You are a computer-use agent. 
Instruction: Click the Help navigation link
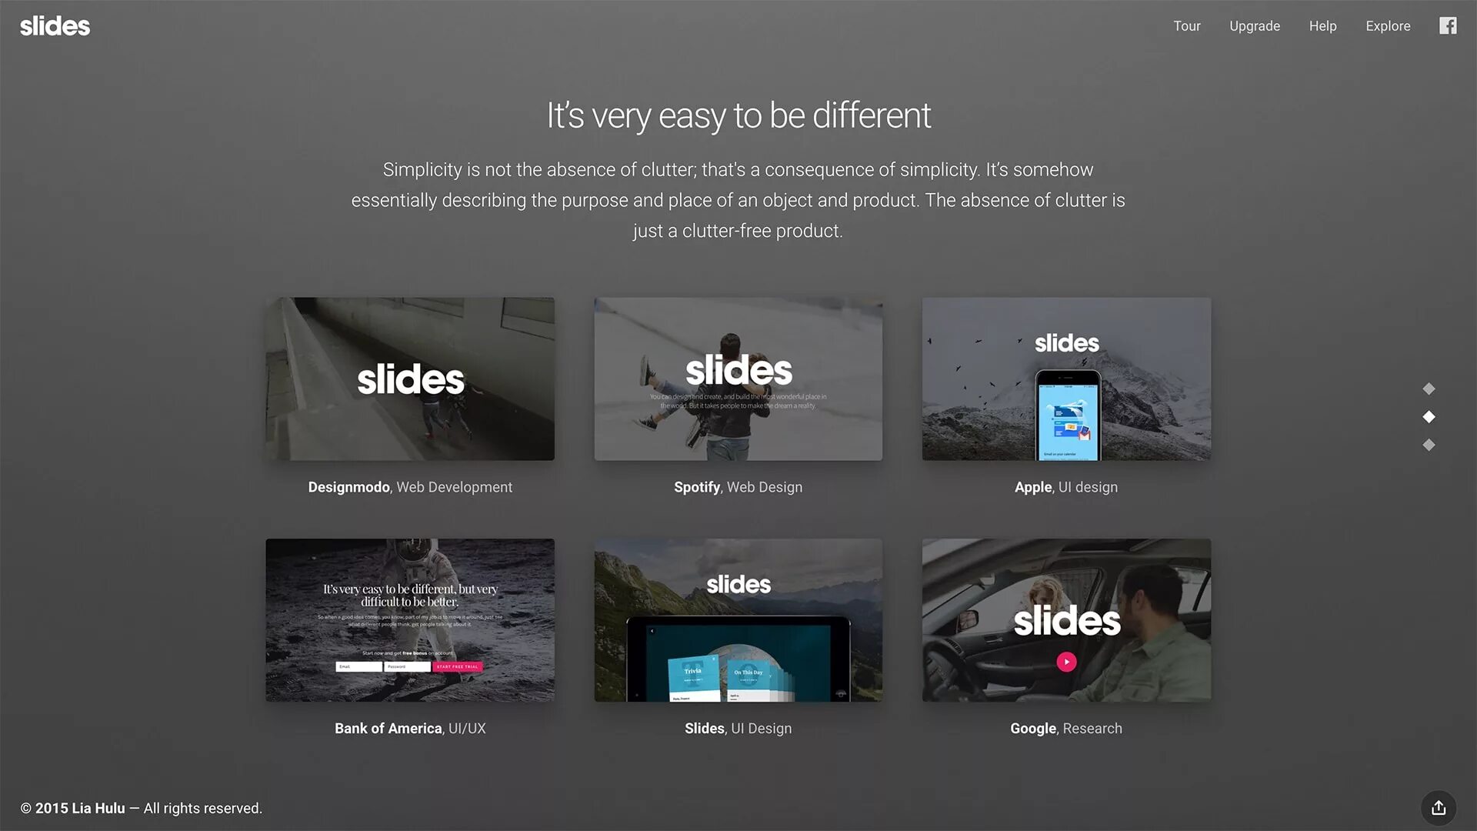(1323, 26)
